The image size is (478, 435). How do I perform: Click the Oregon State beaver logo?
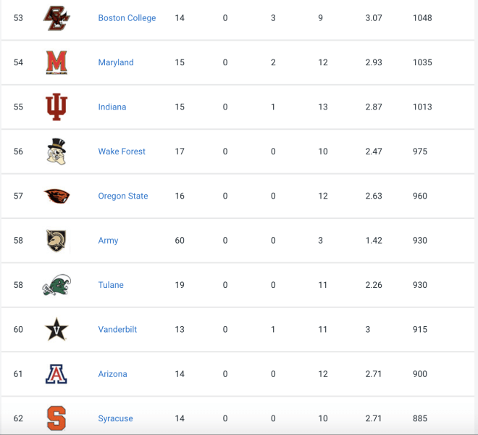(56, 196)
